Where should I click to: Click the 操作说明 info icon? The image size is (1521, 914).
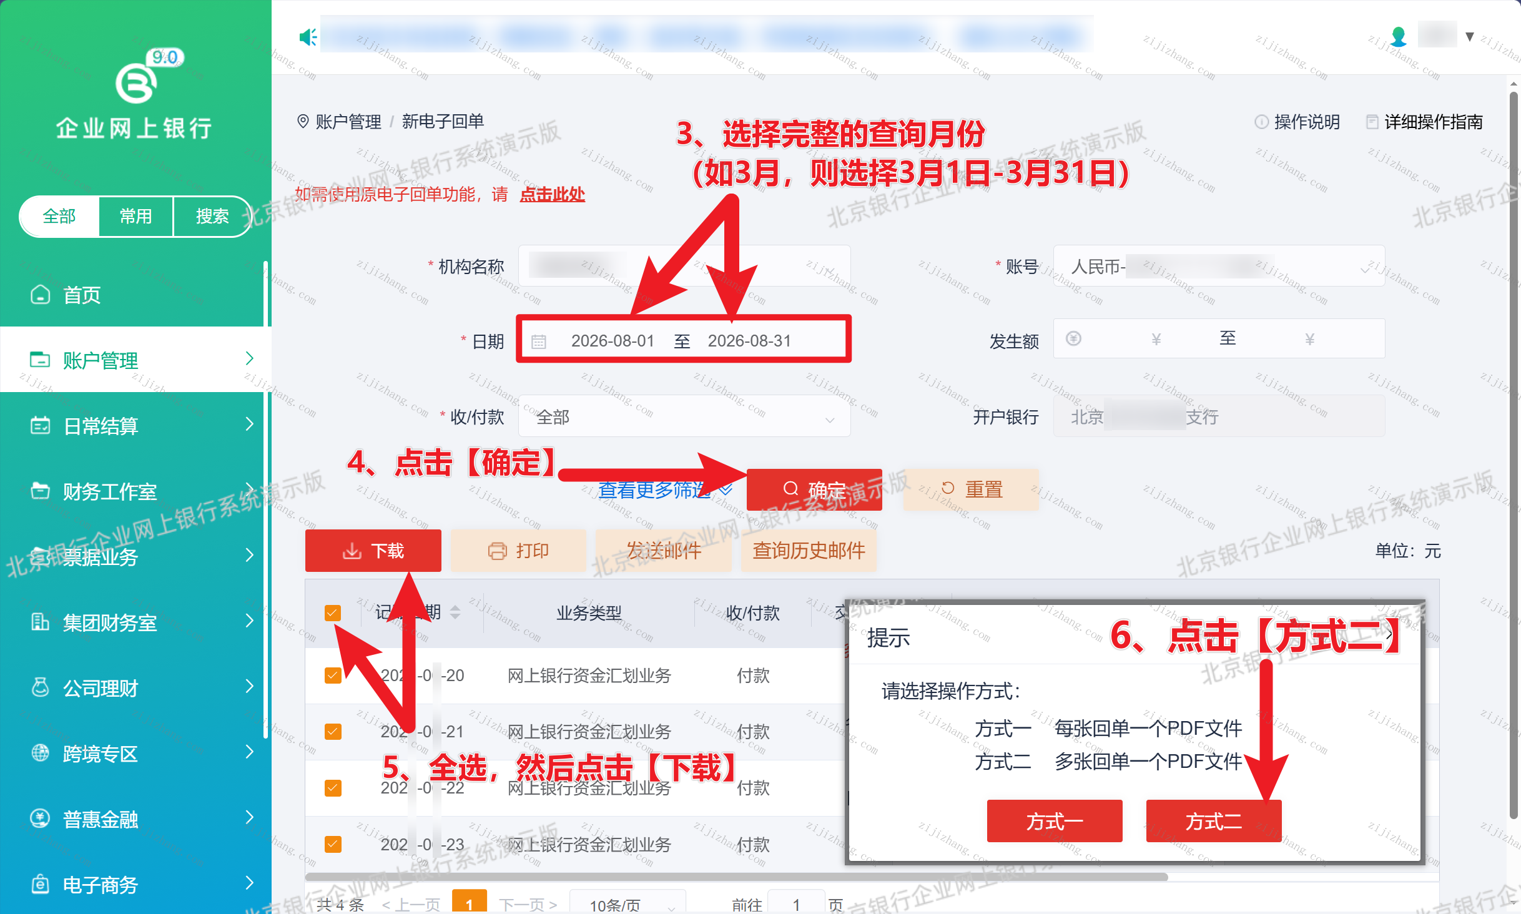point(1261,122)
